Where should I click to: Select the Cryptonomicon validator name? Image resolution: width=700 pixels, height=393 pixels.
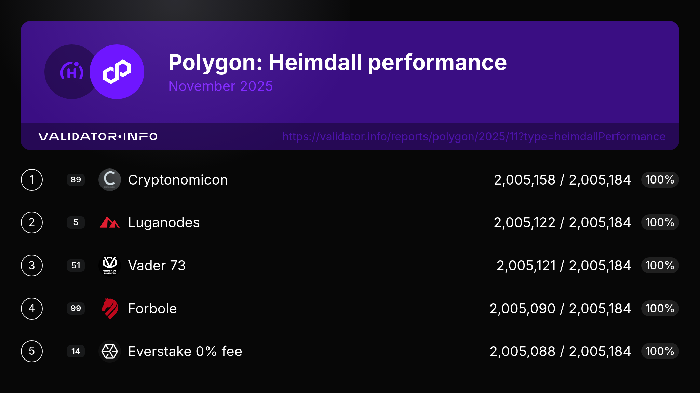tap(178, 180)
